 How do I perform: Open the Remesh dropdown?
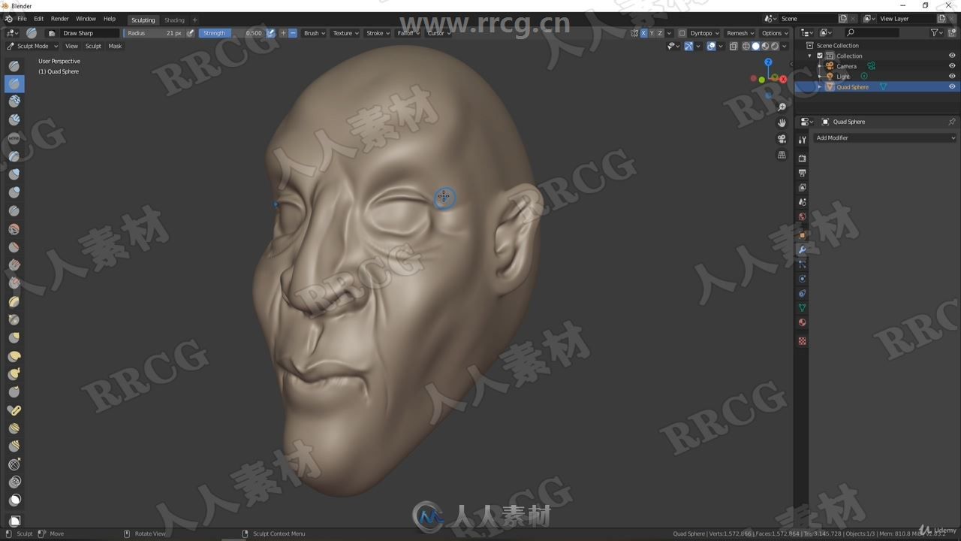740,33
